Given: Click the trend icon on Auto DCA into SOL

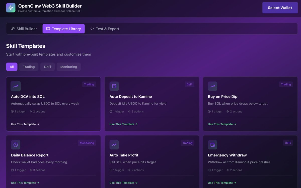Looking at the screenshot, I should coord(16,86).
